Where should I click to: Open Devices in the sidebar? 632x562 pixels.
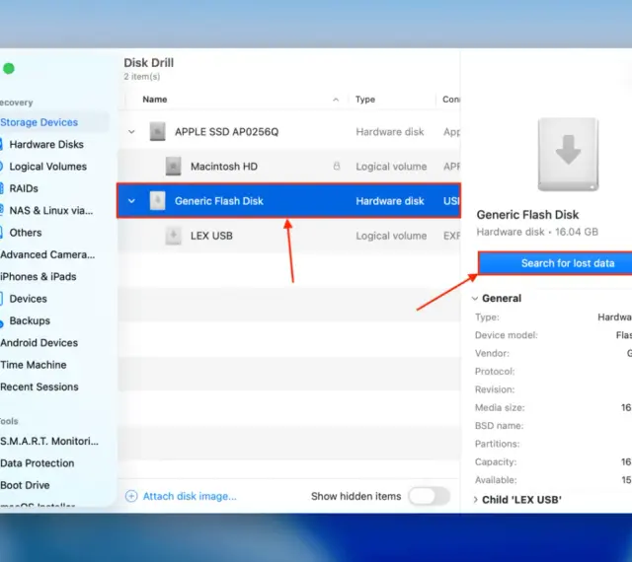pyautogui.click(x=29, y=299)
